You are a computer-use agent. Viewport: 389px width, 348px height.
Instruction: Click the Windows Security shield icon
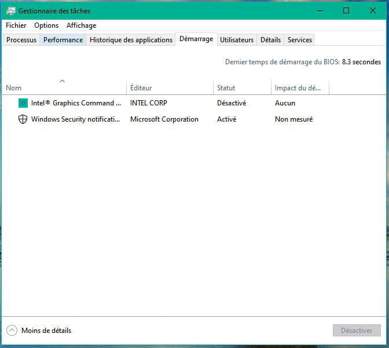pos(23,119)
